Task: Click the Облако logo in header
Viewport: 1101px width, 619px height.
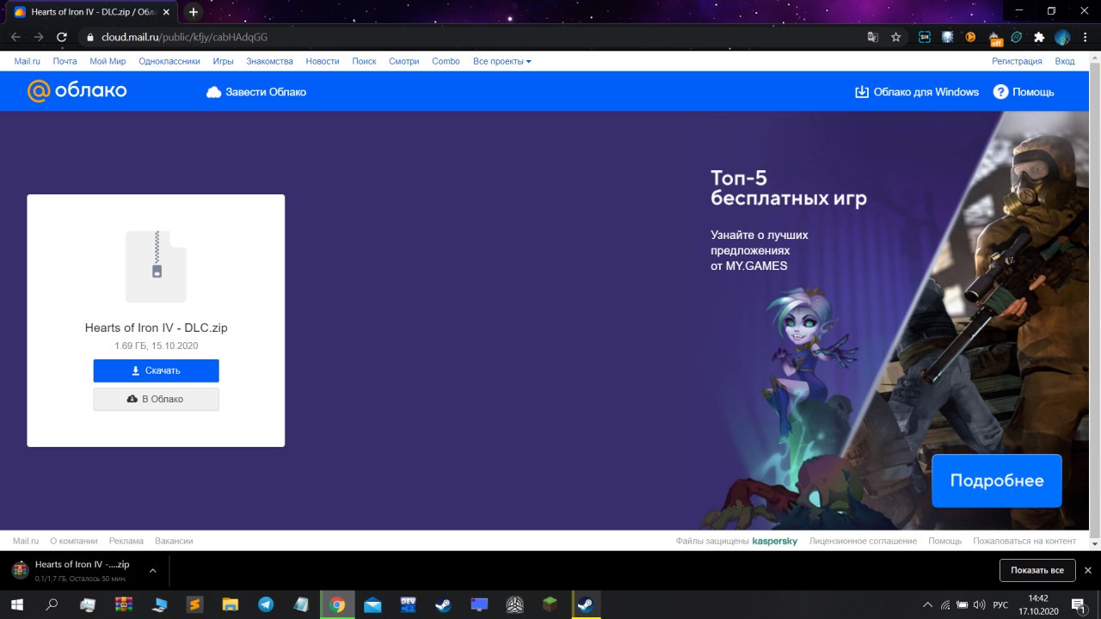Action: pyautogui.click(x=77, y=90)
